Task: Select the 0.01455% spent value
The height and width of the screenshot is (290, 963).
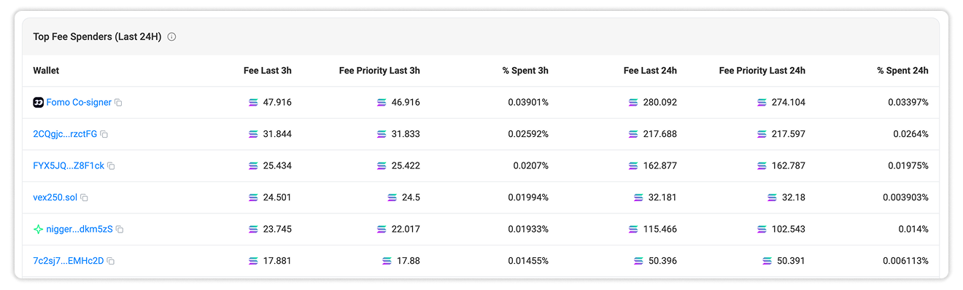Action: (528, 261)
